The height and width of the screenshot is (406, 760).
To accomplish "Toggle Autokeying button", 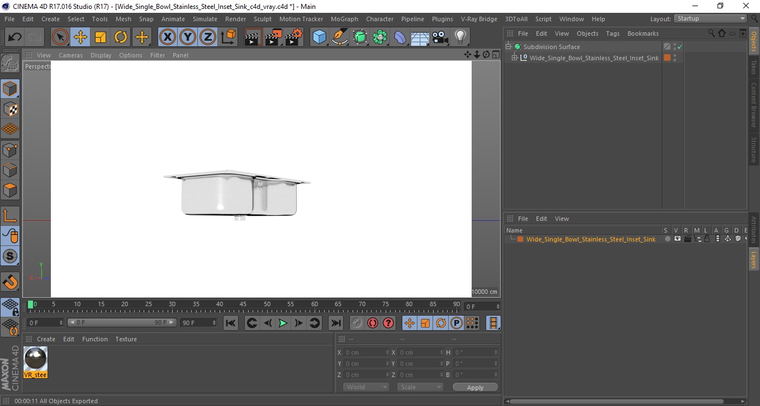I will (x=373, y=323).
